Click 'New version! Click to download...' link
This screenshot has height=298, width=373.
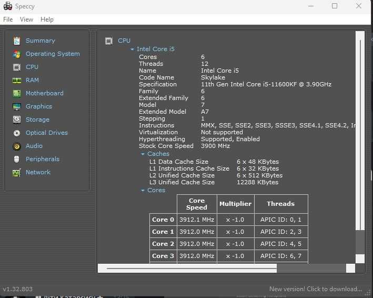[x=316, y=289]
